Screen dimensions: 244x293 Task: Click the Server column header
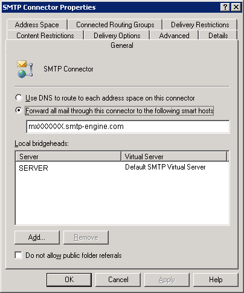coord(68,157)
